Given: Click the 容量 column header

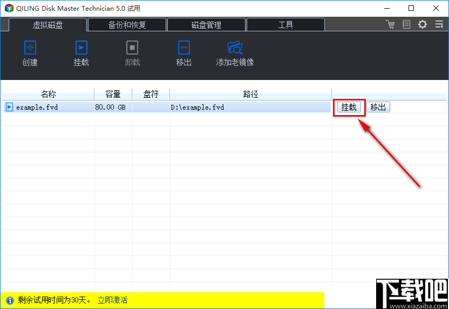Looking at the screenshot, I should 113,94.
